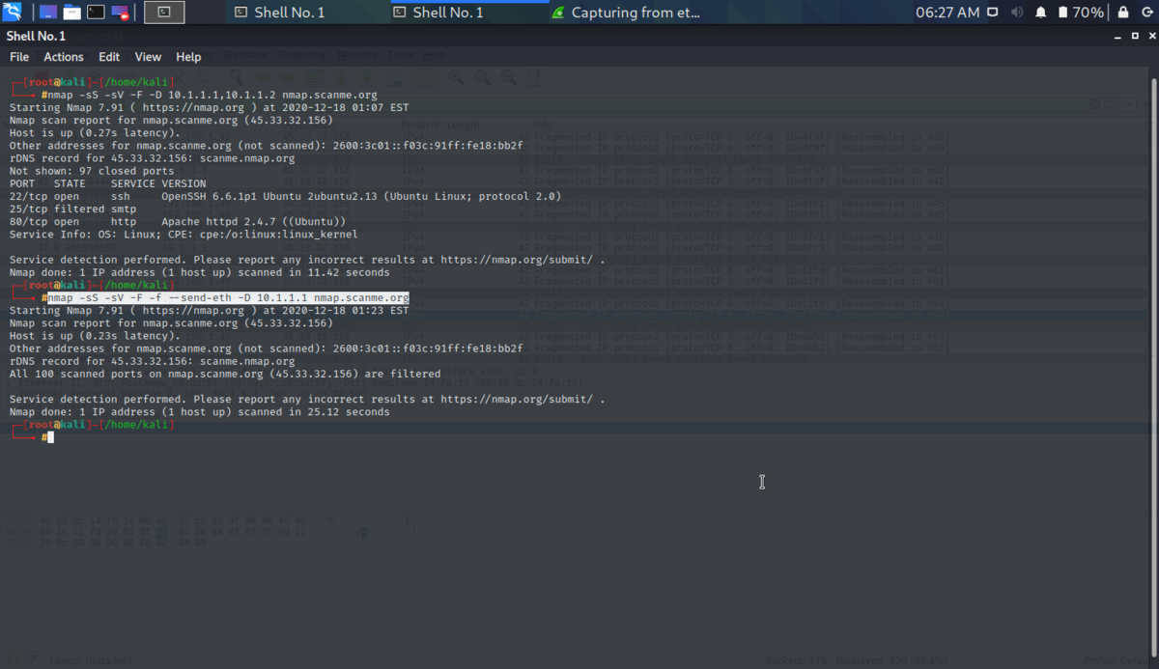Click 'Host is up (0.23s latency)' line

pos(95,336)
